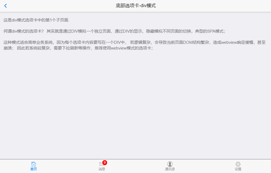Go back using the blue arrow
The image size is (271, 173).
point(5,6)
